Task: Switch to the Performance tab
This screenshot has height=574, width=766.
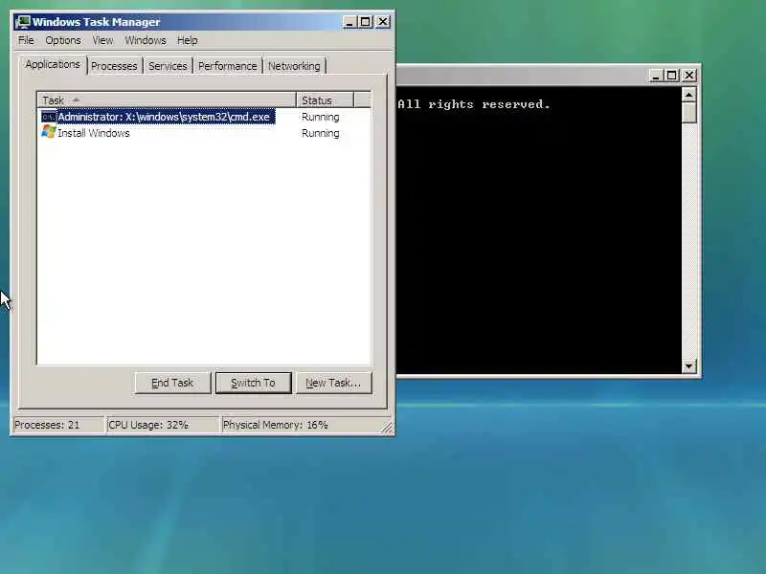Action: click(227, 66)
